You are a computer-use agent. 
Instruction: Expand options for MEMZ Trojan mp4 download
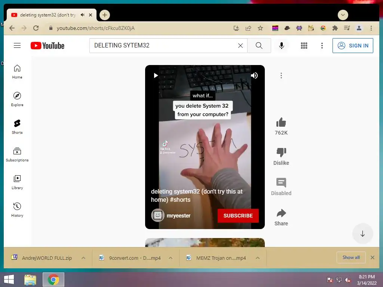258,258
